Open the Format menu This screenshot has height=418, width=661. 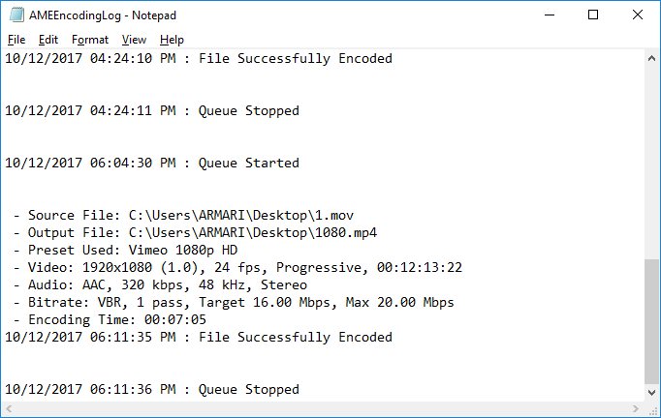coord(90,40)
